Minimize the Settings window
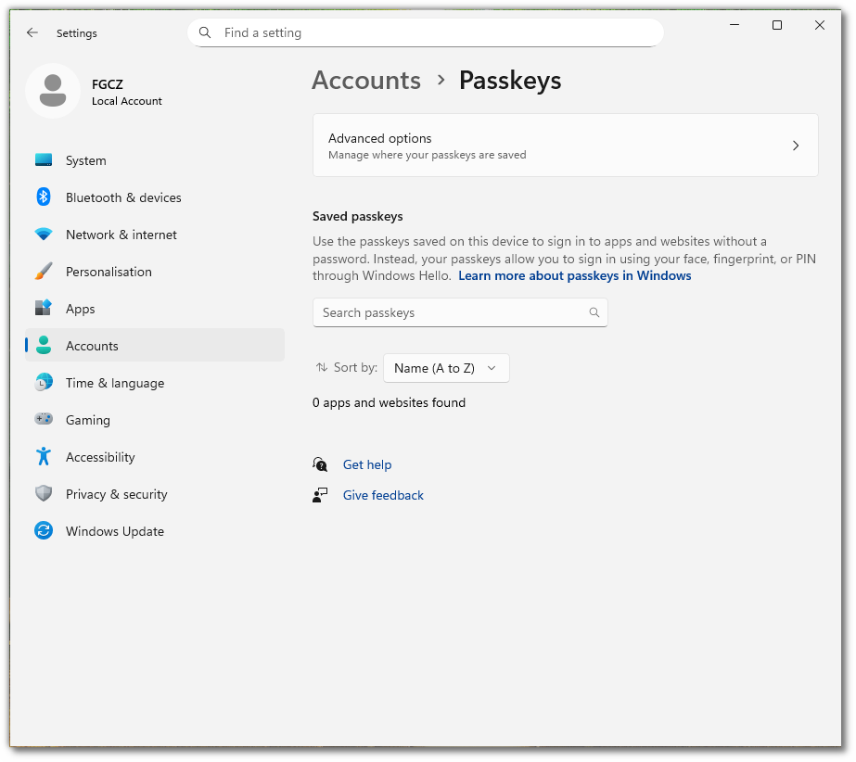 pyautogui.click(x=735, y=24)
